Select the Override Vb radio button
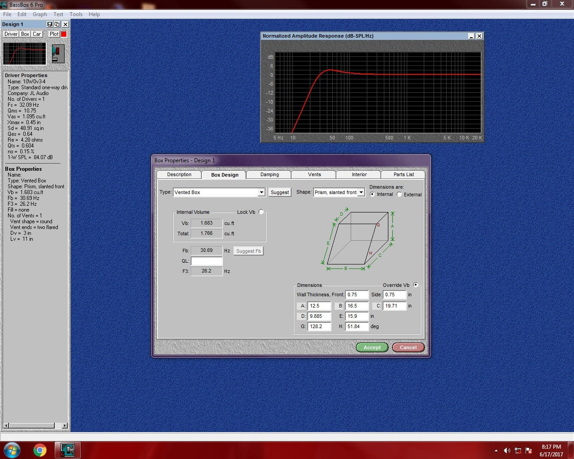The image size is (574, 459). click(416, 285)
